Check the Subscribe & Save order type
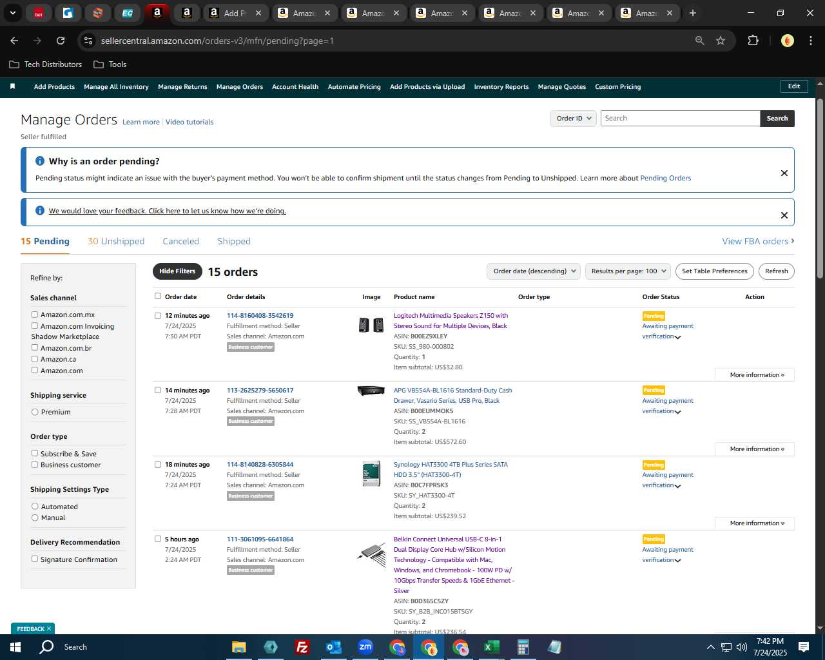825x660 pixels. coord(35,453)
